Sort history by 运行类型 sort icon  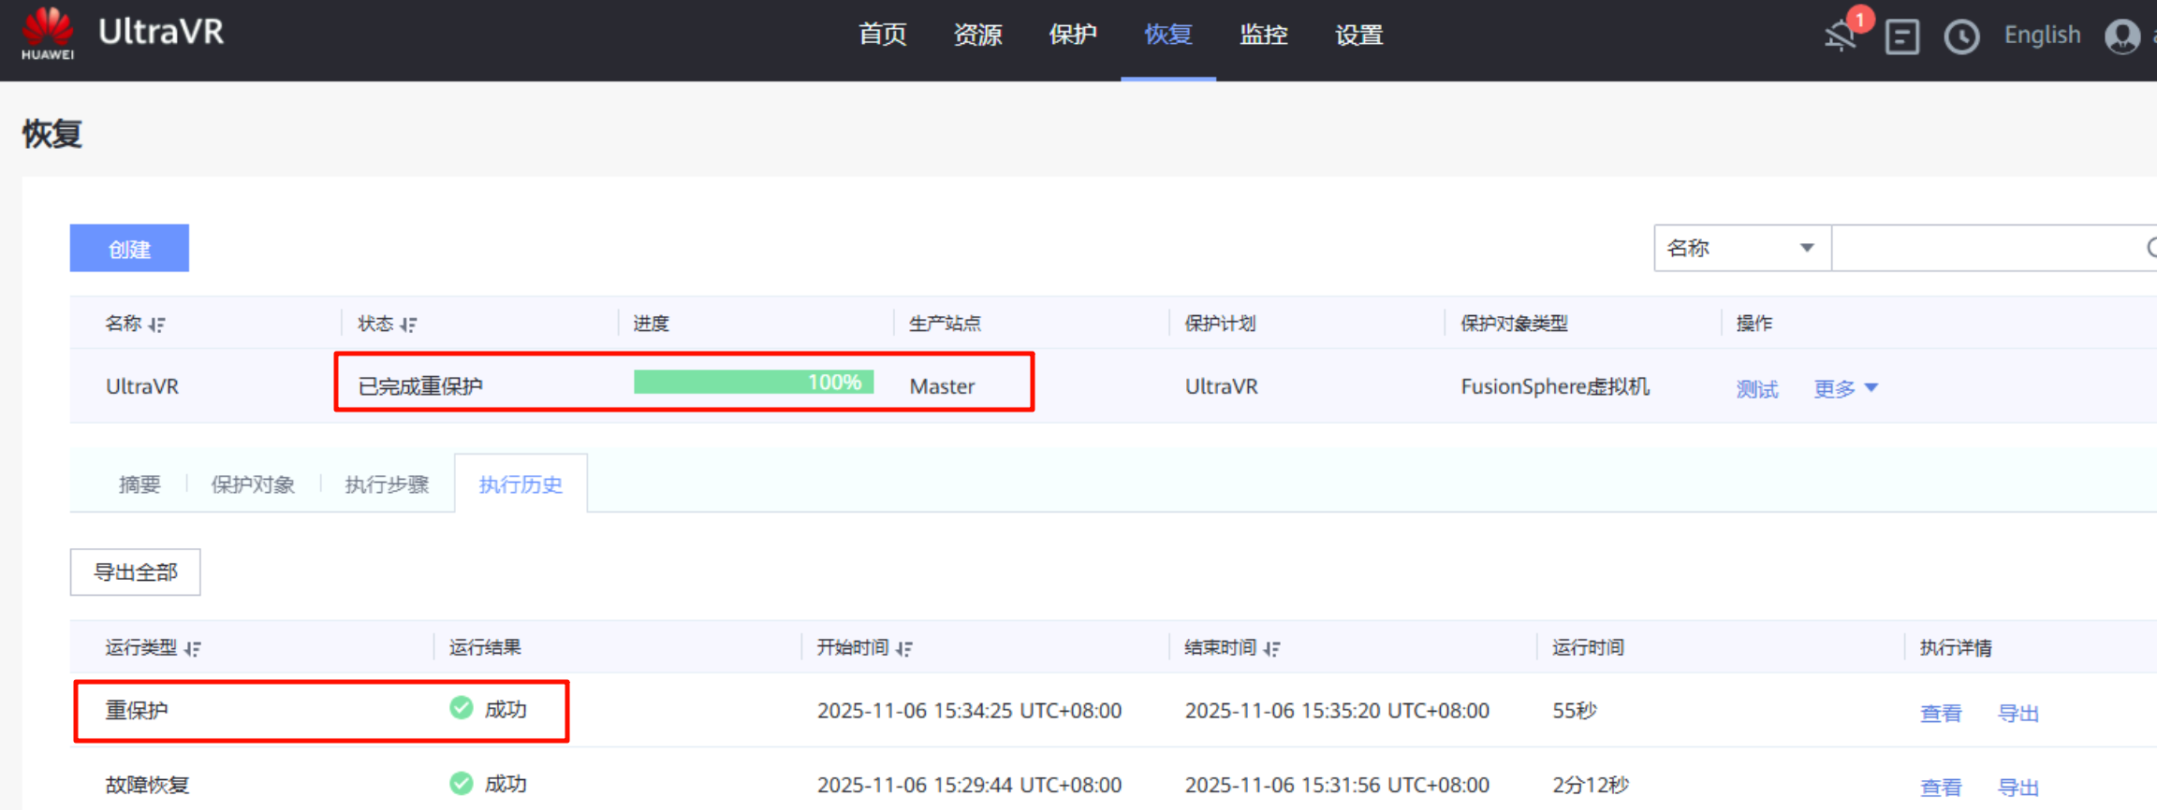tap(193, 648)
